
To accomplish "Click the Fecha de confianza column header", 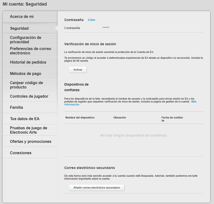I will coord(172,119).
